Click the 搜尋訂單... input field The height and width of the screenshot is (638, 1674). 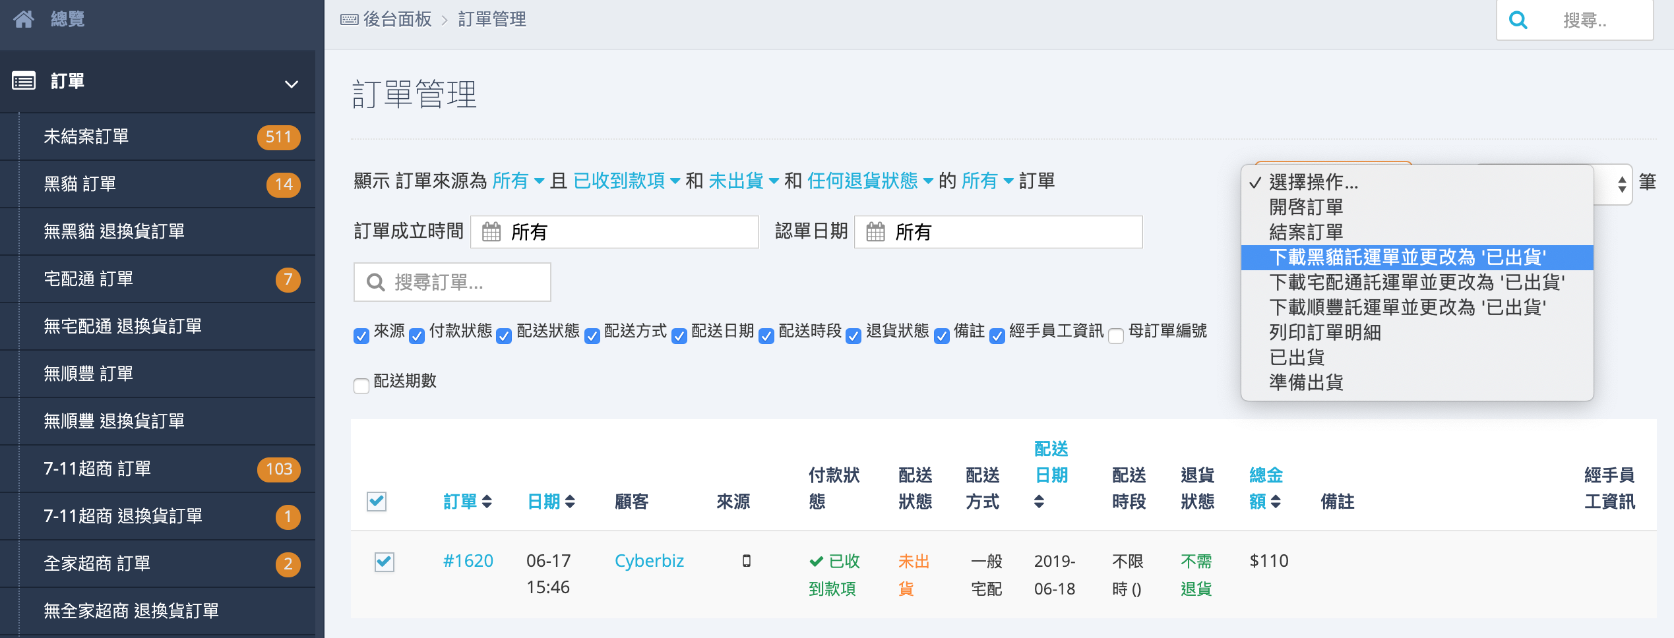pyautogui.click(x=452, y=282)
